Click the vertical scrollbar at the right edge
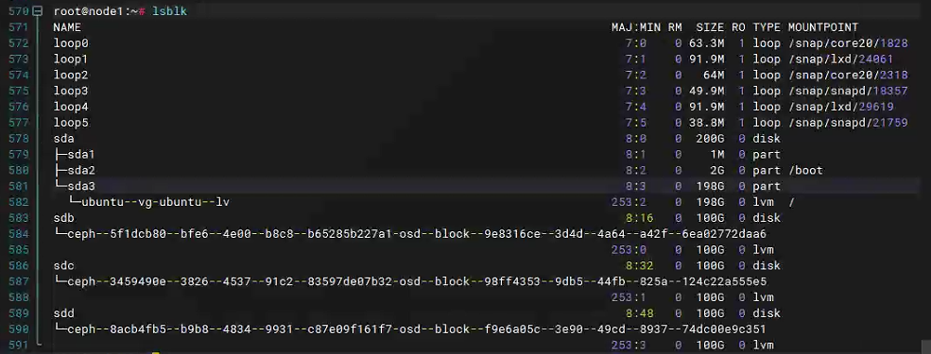Viewport: 931px width, 354px height. tap(925, 346)
